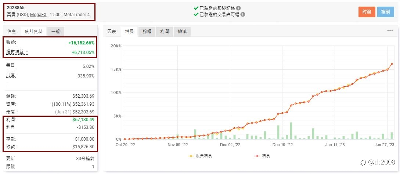Screen dimensions: 400x174
Task: Click the 每日 label
Action: tap(10, 66)
